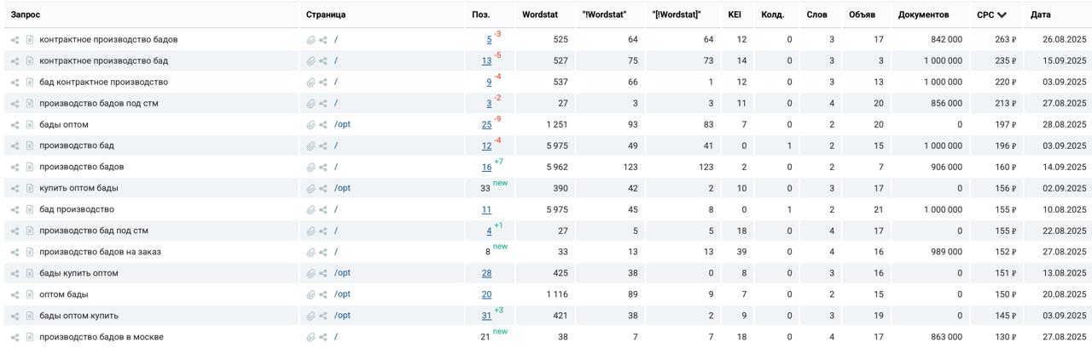
Task: Click paperclip icon in 'бад контрактное производство' row
Action: [x=311, y=83]
